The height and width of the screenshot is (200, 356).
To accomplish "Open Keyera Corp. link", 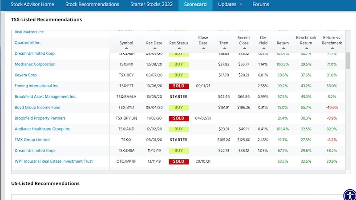I will coord(26,75).
